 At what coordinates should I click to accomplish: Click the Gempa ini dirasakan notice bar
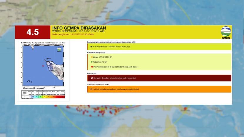pyautogui.click(x=159, y=78)
